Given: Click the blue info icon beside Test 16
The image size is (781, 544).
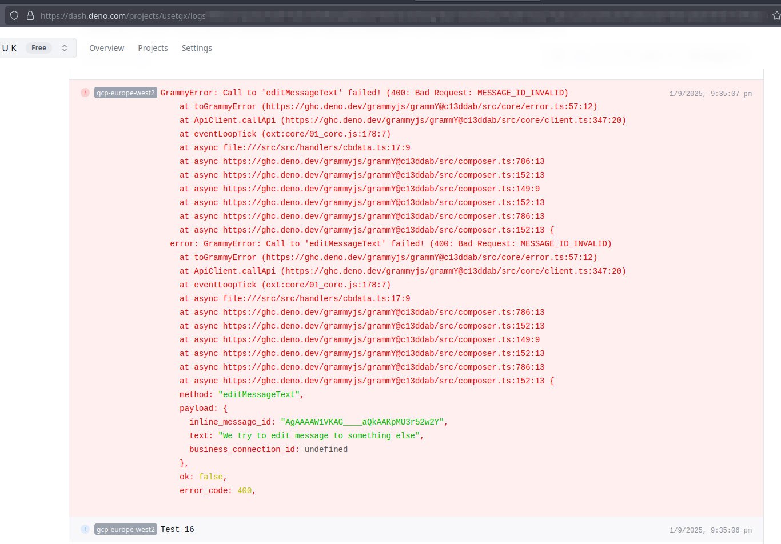Looking at the screenshot, I should click(x=85, y=529).
